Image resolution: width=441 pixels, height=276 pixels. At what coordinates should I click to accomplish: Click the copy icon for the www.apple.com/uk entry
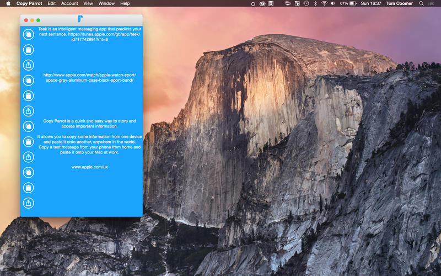pyautogui.click(x=28, y=172)
